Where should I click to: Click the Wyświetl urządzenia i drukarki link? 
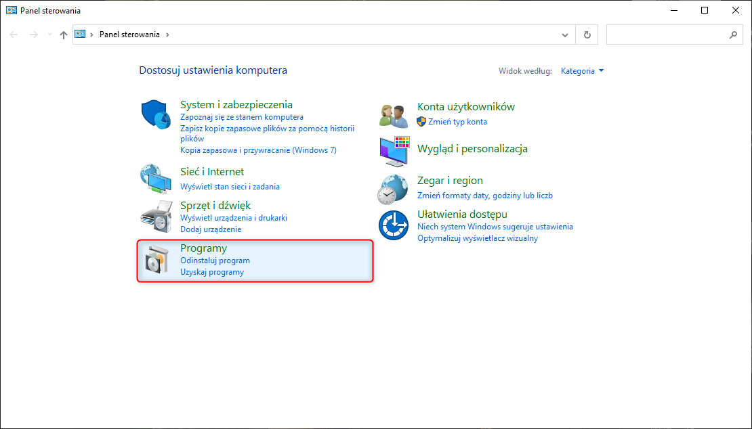pos(234,218)
